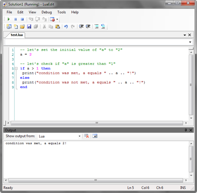Click the Decrease Indent icon
Image resolution: width=197 pixels, height=193 pixels.
[x=81, y=26]
